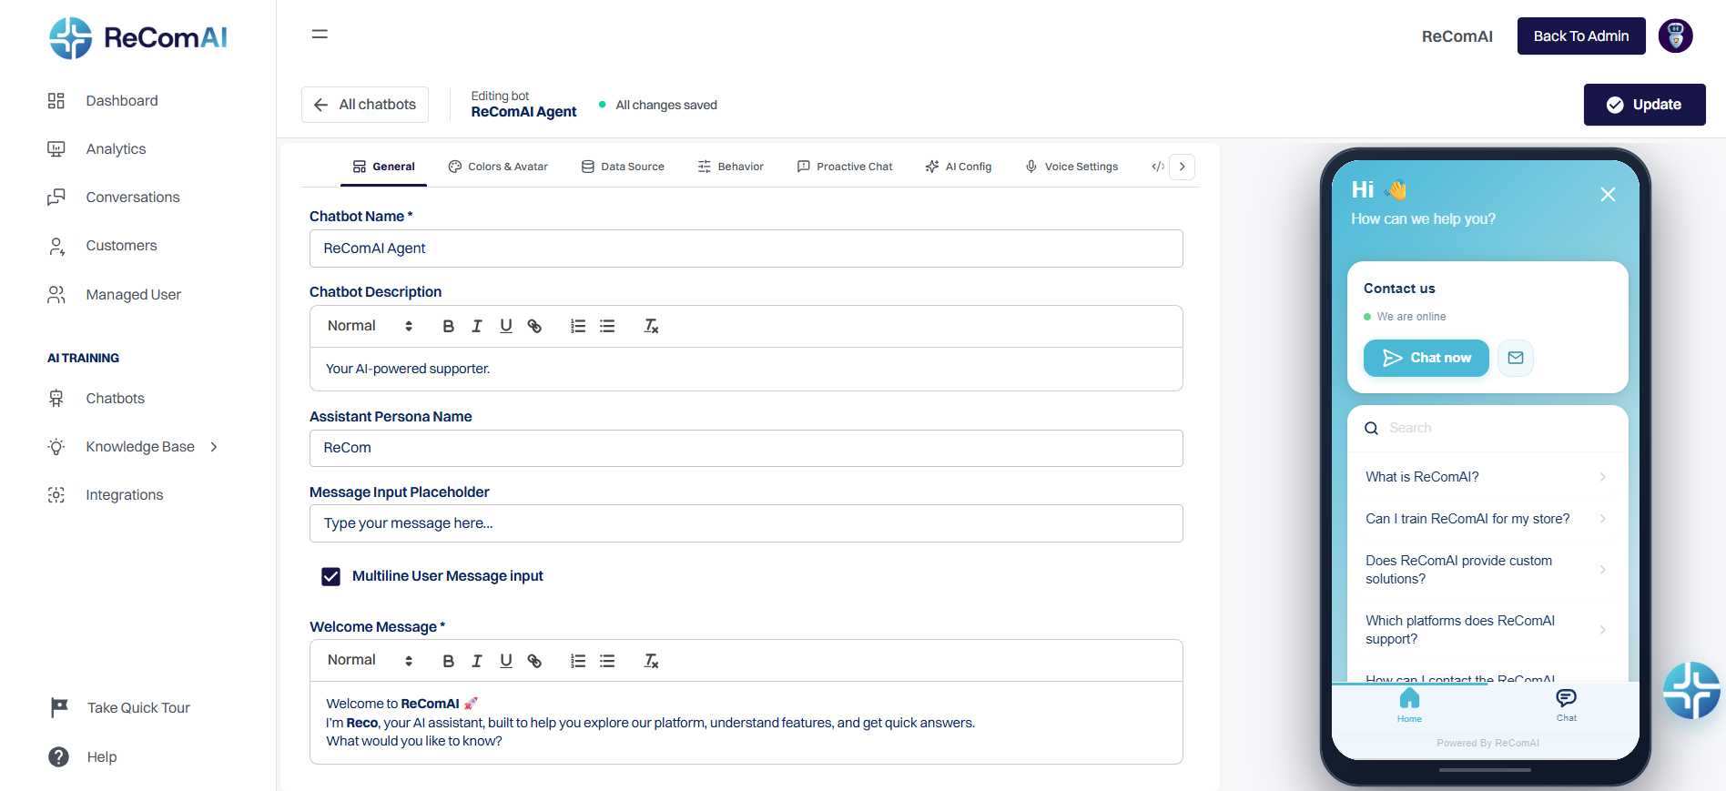Open the user avatar profile menu
Viewport: 1726px width, 791px height.
click(x=1675, y=36)
